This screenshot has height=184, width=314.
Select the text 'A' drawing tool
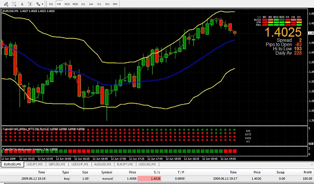coord(22,4)
